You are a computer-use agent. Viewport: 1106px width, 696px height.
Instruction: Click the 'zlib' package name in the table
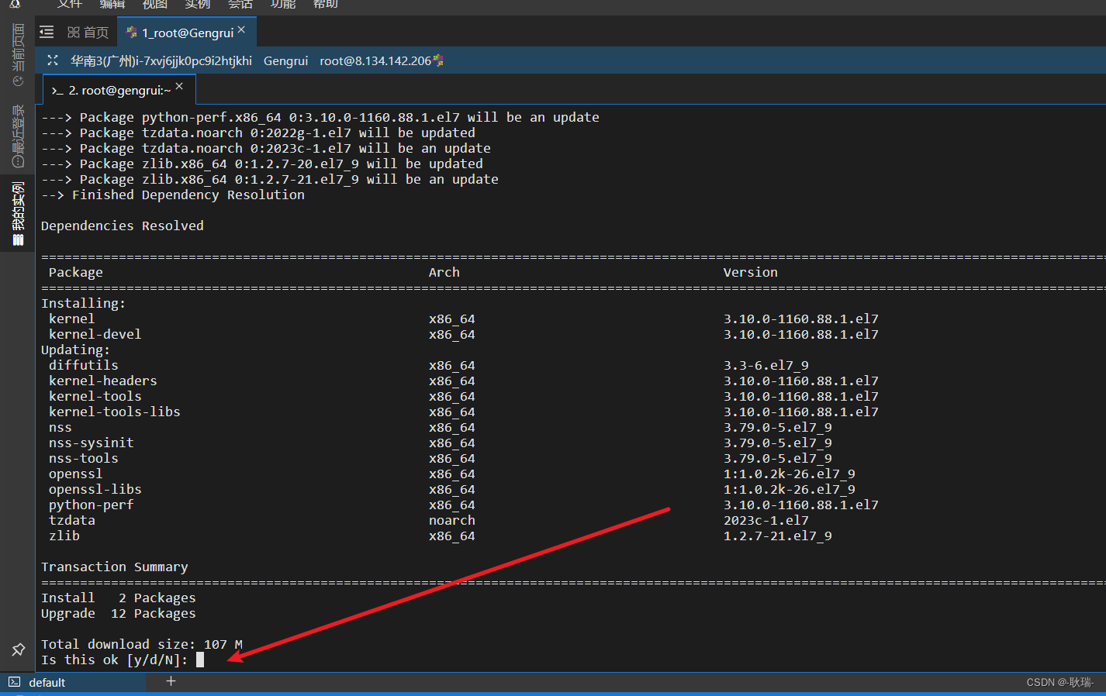click(64, 536)
